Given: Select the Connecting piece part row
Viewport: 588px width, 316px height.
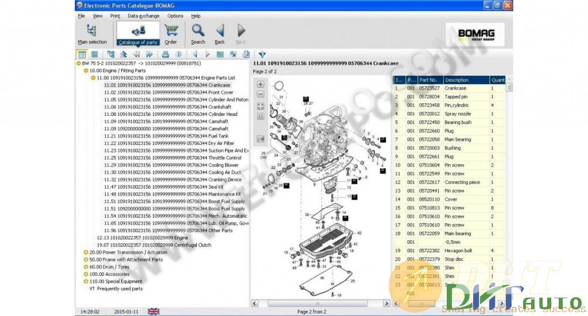Looking at the screenshot, I should pos(449,182).
